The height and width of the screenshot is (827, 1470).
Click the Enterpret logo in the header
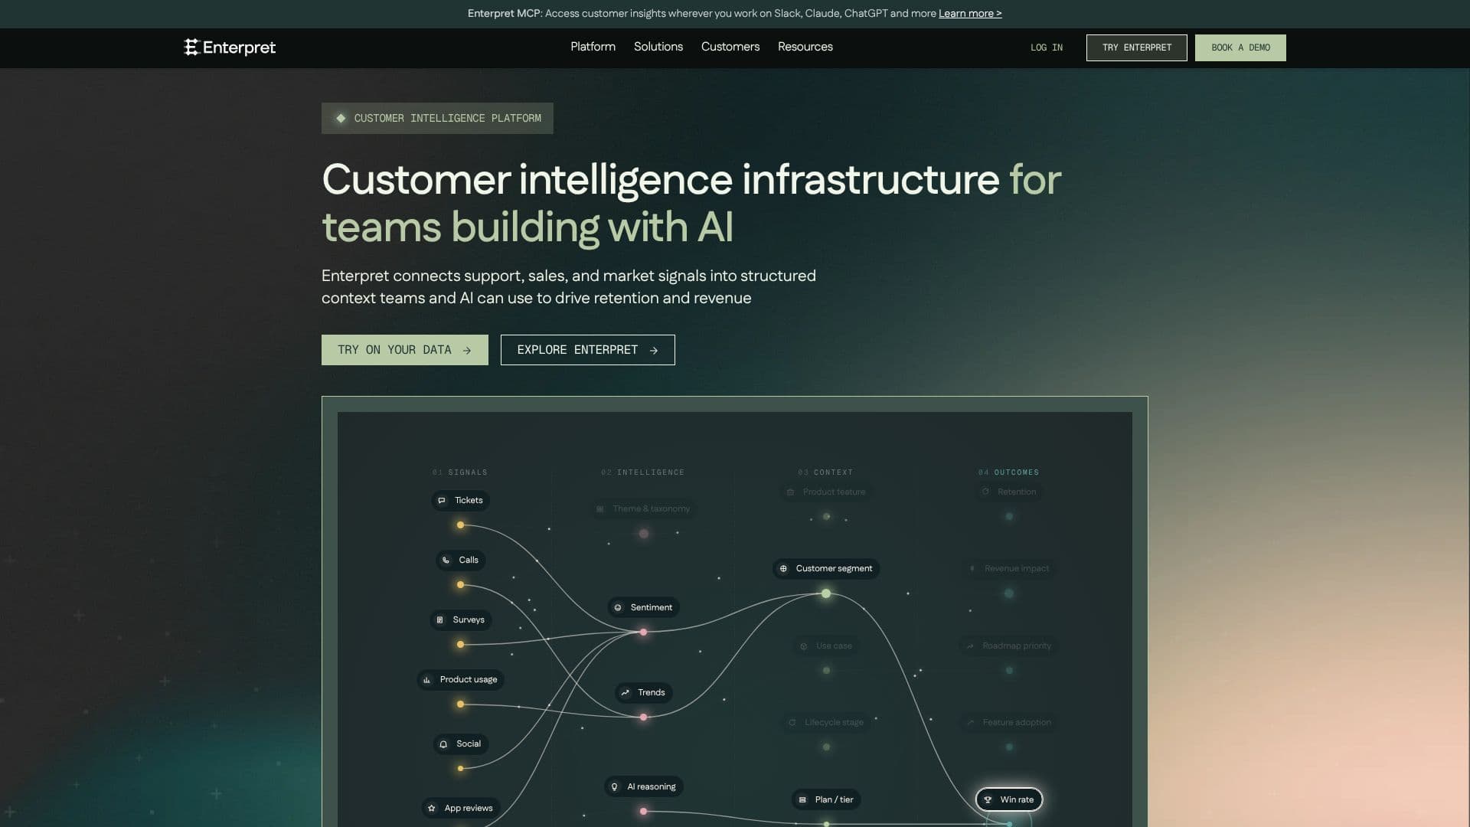point(230,47)
